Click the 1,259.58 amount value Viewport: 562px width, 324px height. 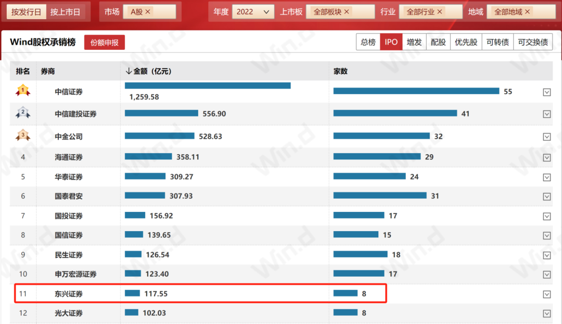pyautogui.click(x=144, y=97)
